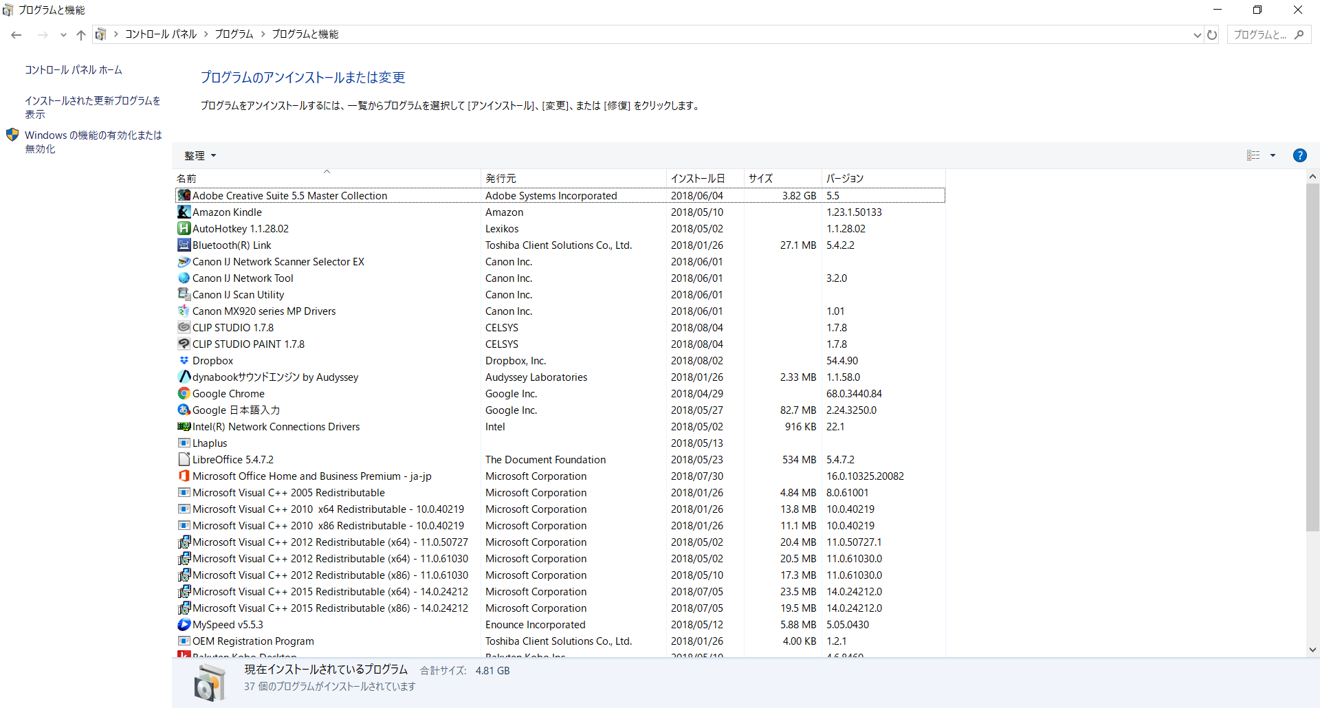1320x708 pixels.
Task: Click the Dropbox icon in list
Action: tap(184, 361)
